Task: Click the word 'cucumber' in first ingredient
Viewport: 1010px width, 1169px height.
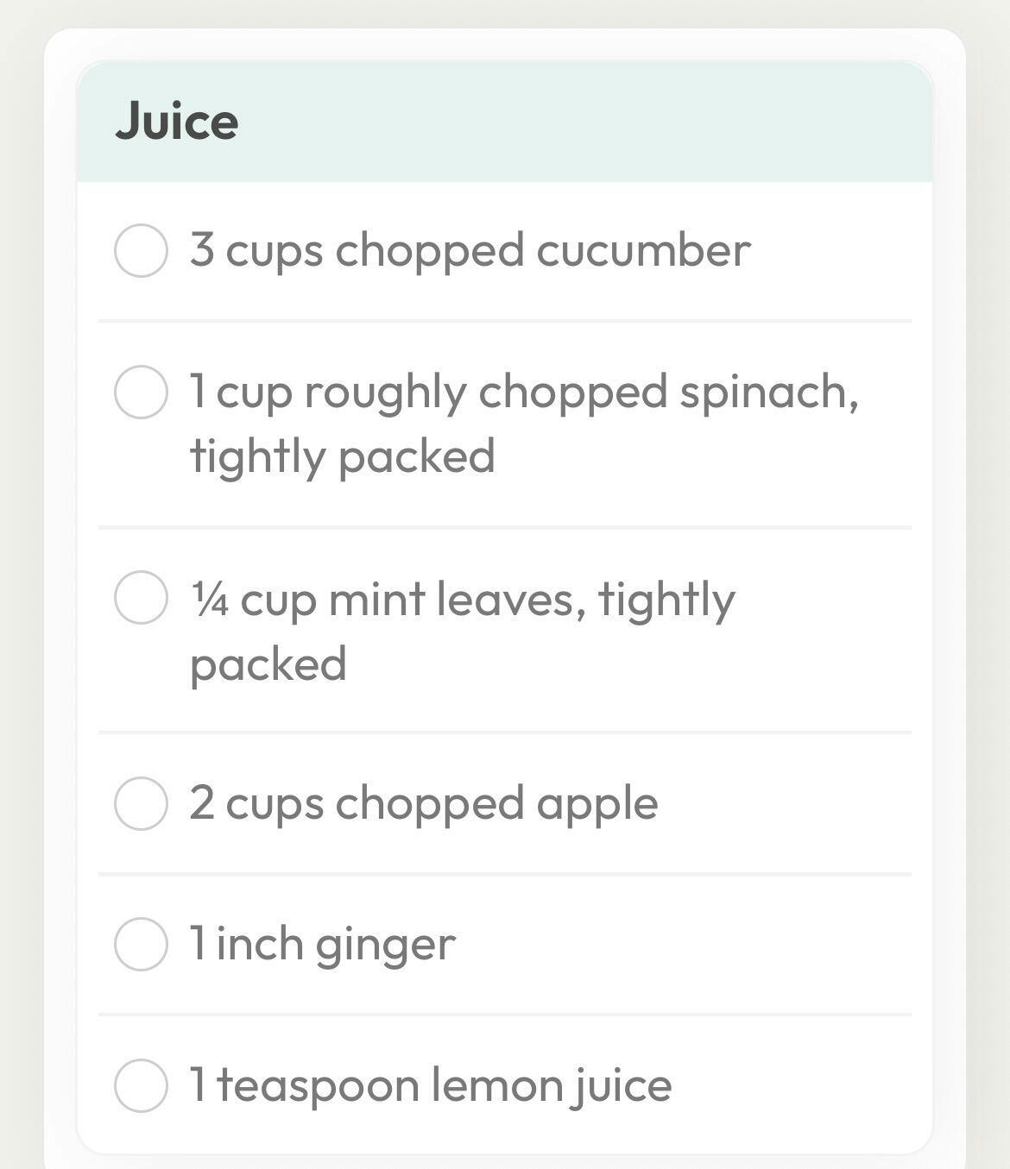Action: pos(643,251)
